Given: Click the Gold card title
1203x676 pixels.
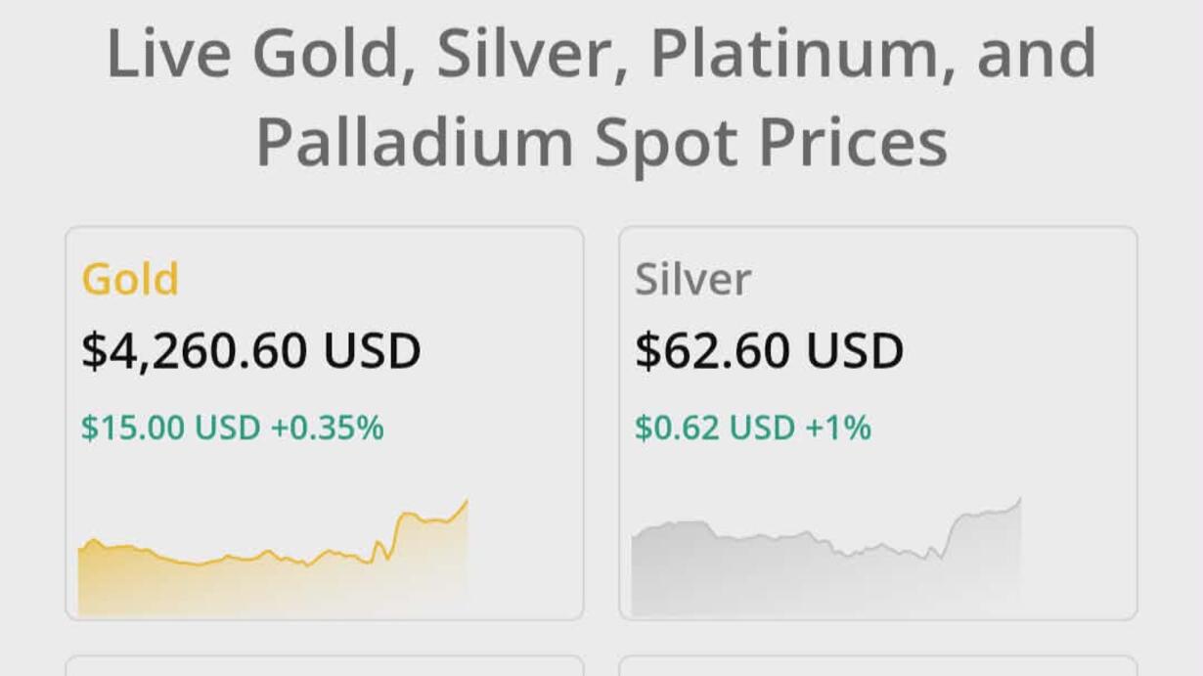Looking at the screenshot, I should [130, 280].
